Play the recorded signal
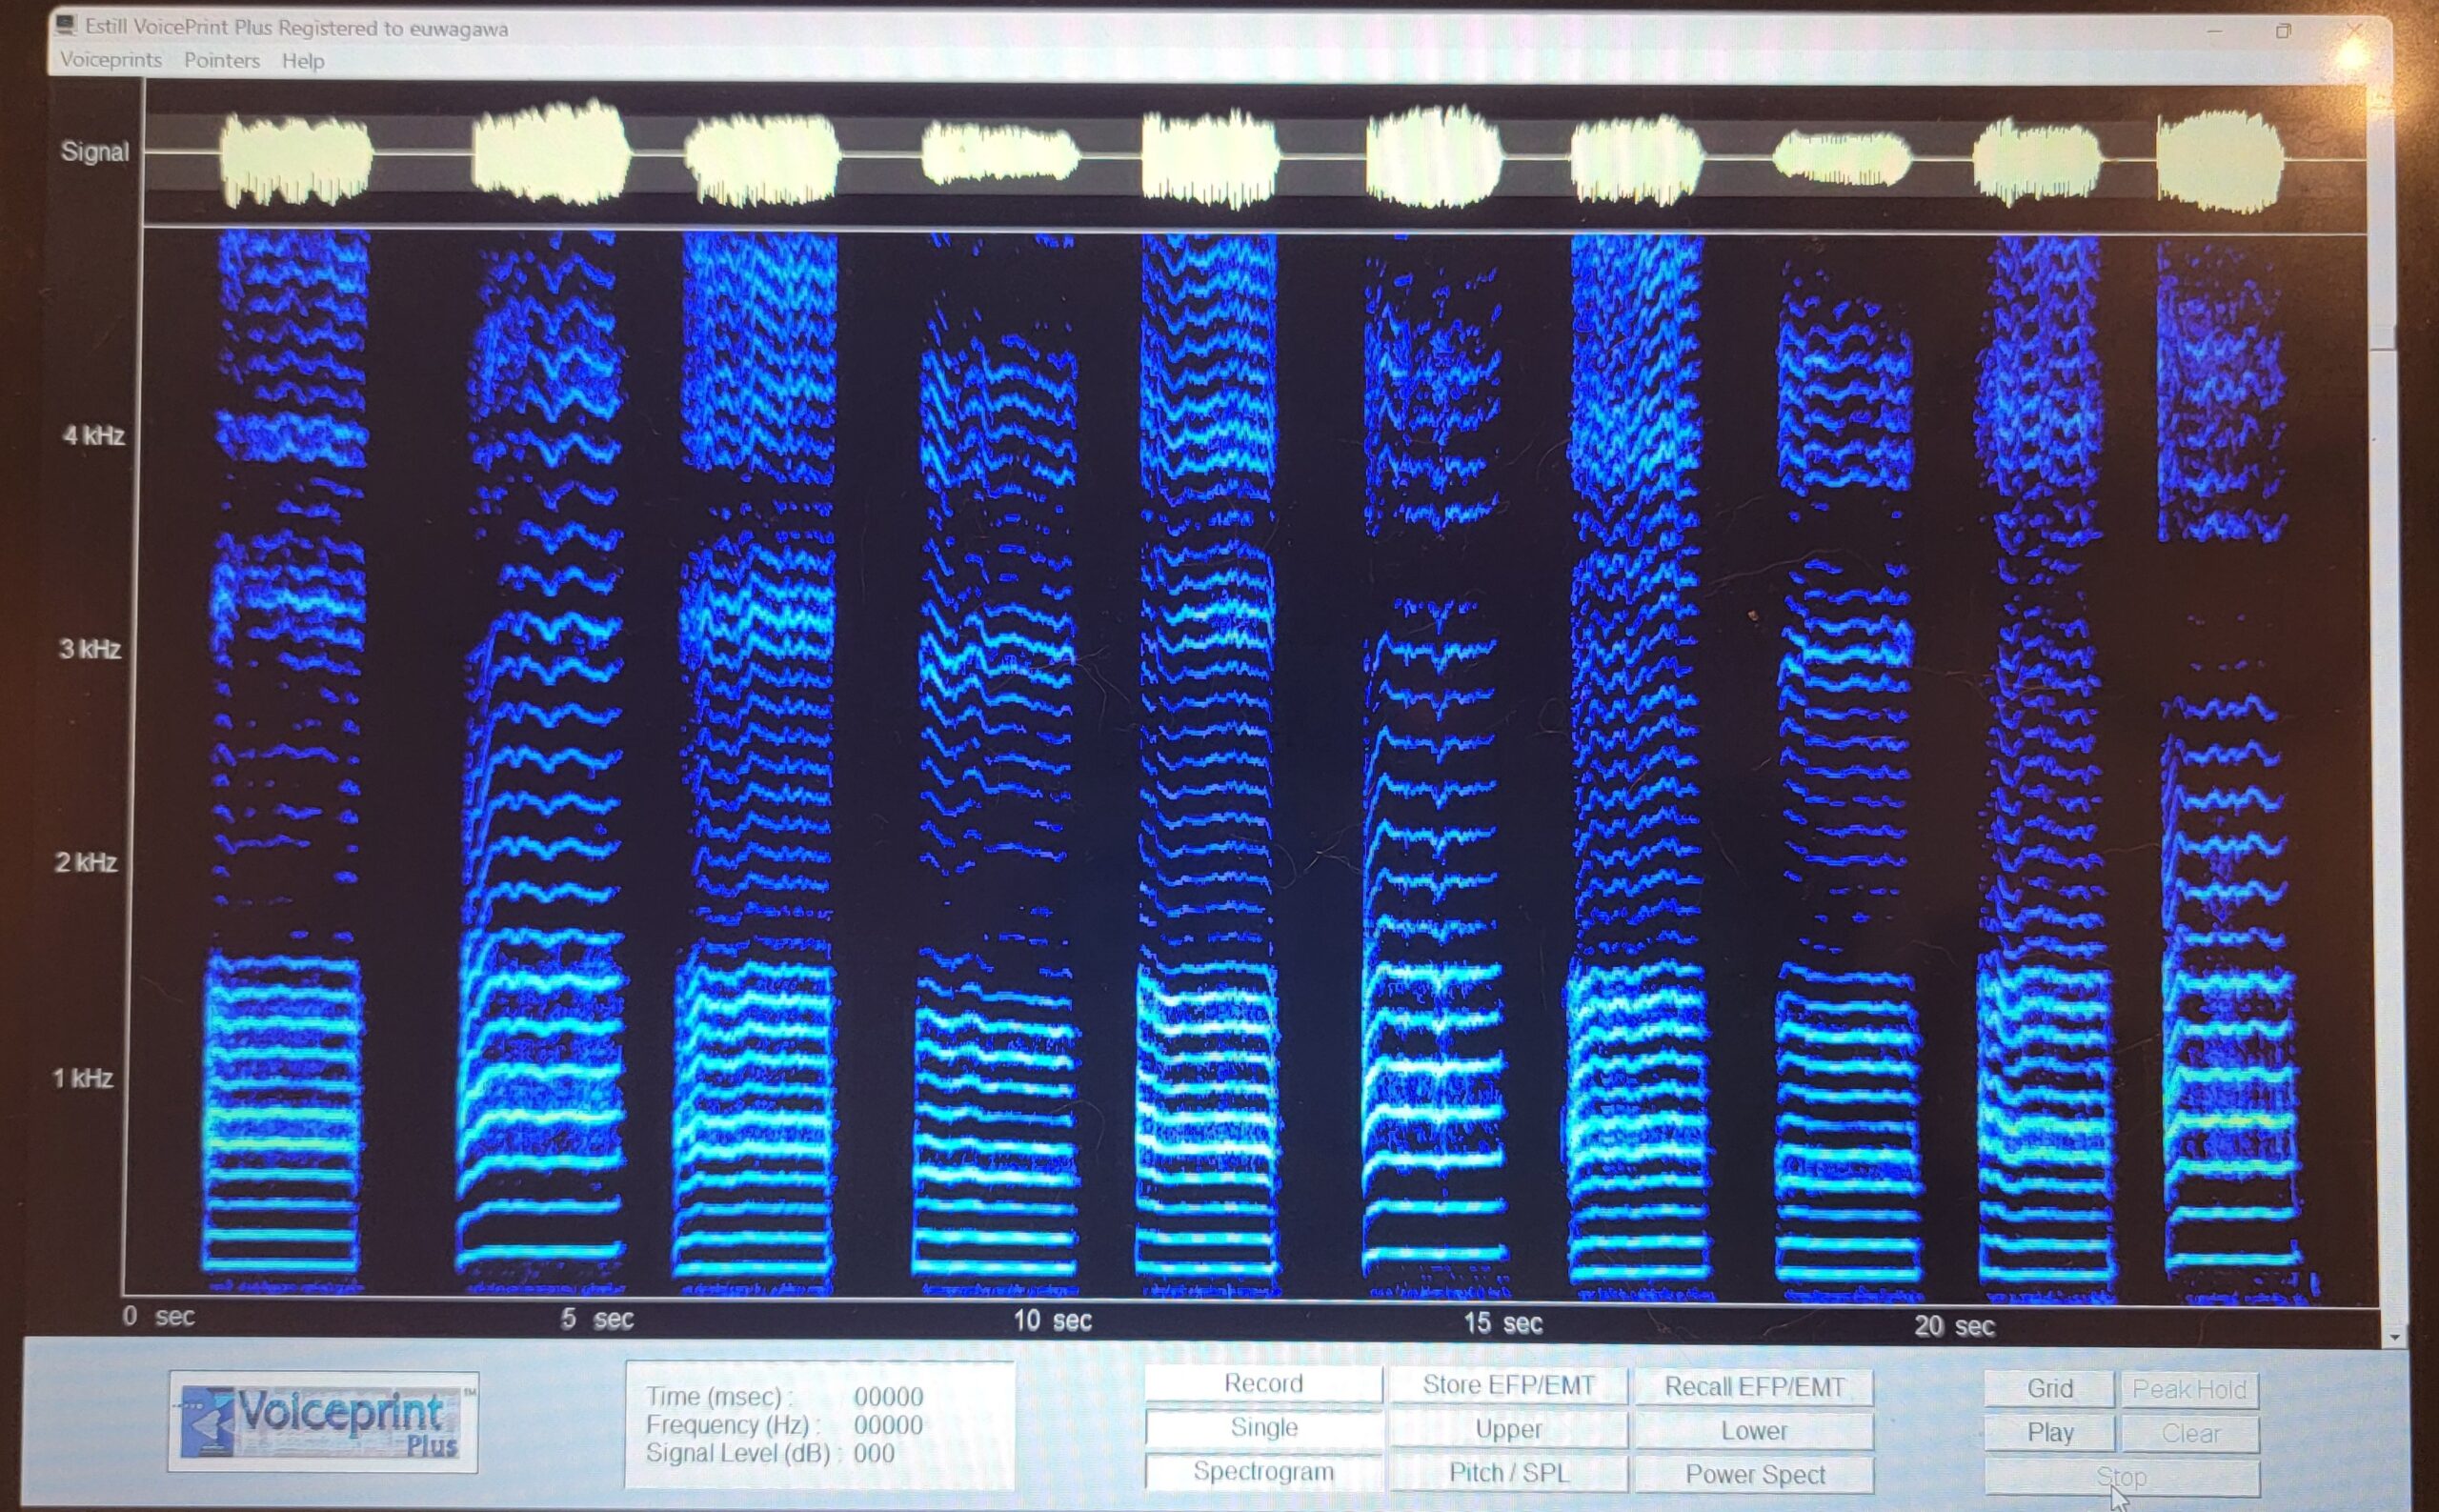 2049,1433
